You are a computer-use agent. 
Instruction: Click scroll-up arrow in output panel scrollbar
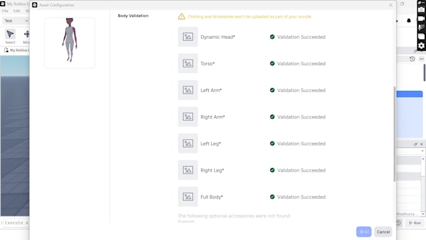(x=423, y=159)
